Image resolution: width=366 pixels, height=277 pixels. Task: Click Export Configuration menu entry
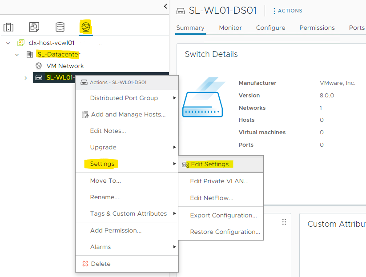pyautogui.click(x=223, y=215)
